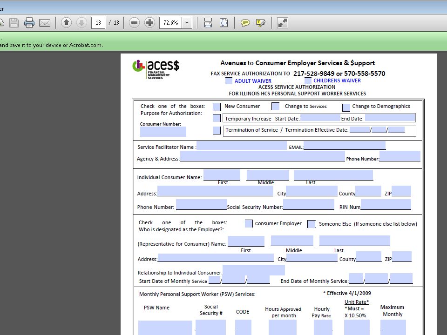Viewport: 447px width, 335px height.
Task: Click Representative first name field
Action: point(246,241)
